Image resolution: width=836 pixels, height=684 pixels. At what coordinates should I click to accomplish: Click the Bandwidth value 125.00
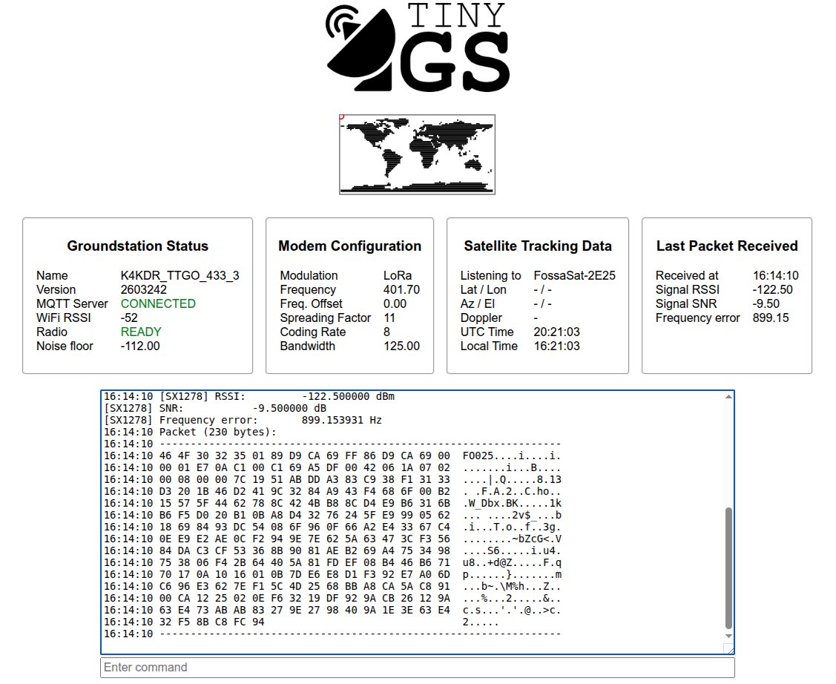tap(401, 346)
